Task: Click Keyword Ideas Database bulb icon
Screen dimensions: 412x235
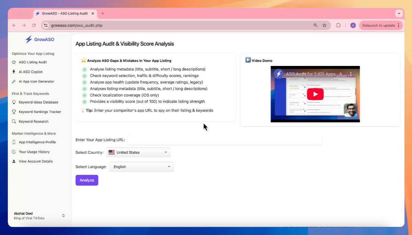Action: pyautogui.click(x=14, y=102)
